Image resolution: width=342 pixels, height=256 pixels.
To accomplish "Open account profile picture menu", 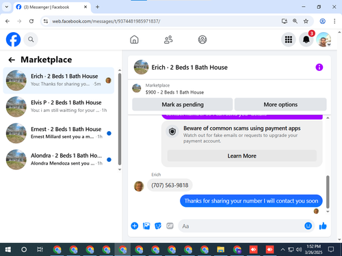I will 324,40.
